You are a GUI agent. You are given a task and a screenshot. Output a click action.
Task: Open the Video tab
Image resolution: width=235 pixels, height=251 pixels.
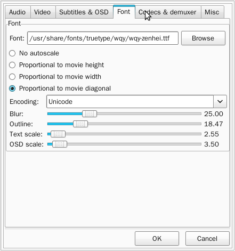tap(43, 12)
